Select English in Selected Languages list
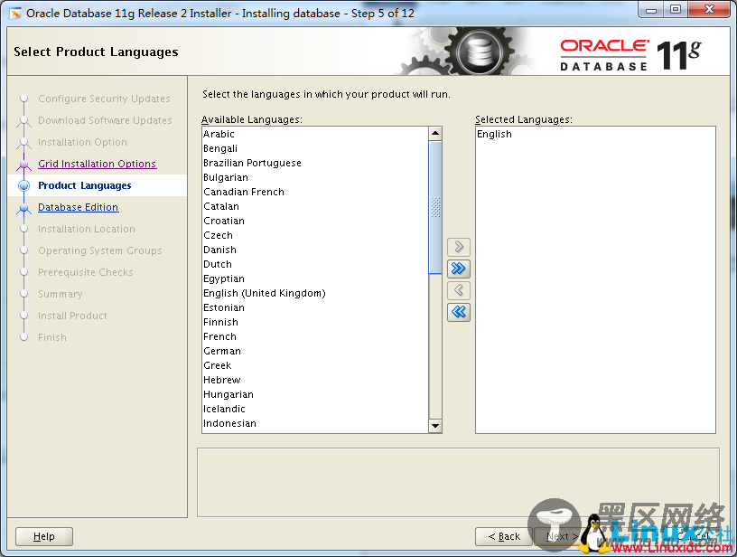The height and width of the screenshot is (557, 737). (x=595, y=134)
